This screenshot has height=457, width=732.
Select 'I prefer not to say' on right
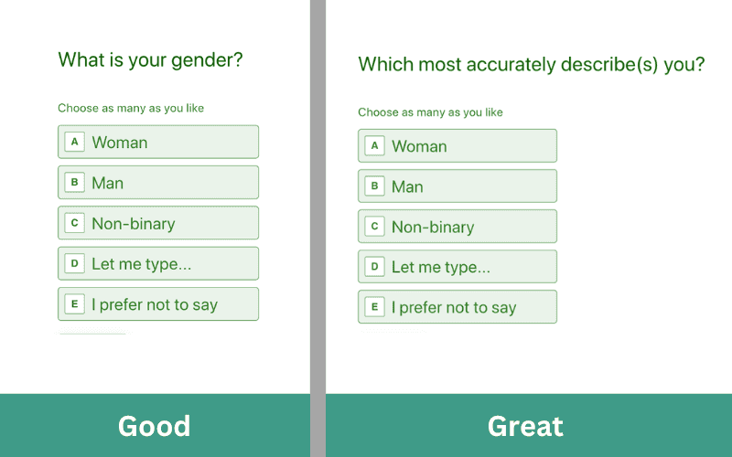point(457,307)
